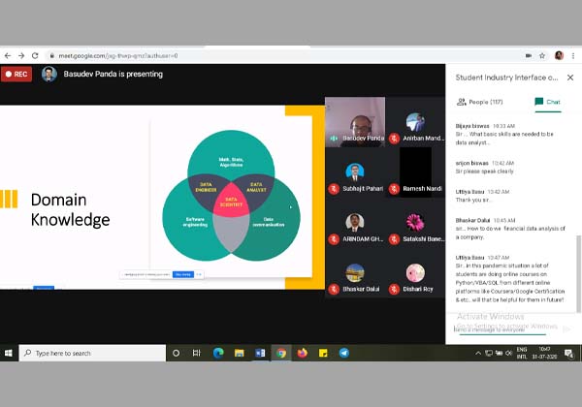Click Anirban Mand's muted microphone icon
The image size is (582, 407).
pos(395,139)
